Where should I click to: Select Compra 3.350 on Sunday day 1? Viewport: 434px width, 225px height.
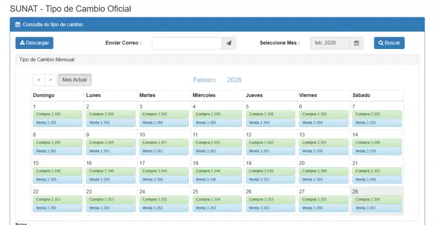[57, 114]
